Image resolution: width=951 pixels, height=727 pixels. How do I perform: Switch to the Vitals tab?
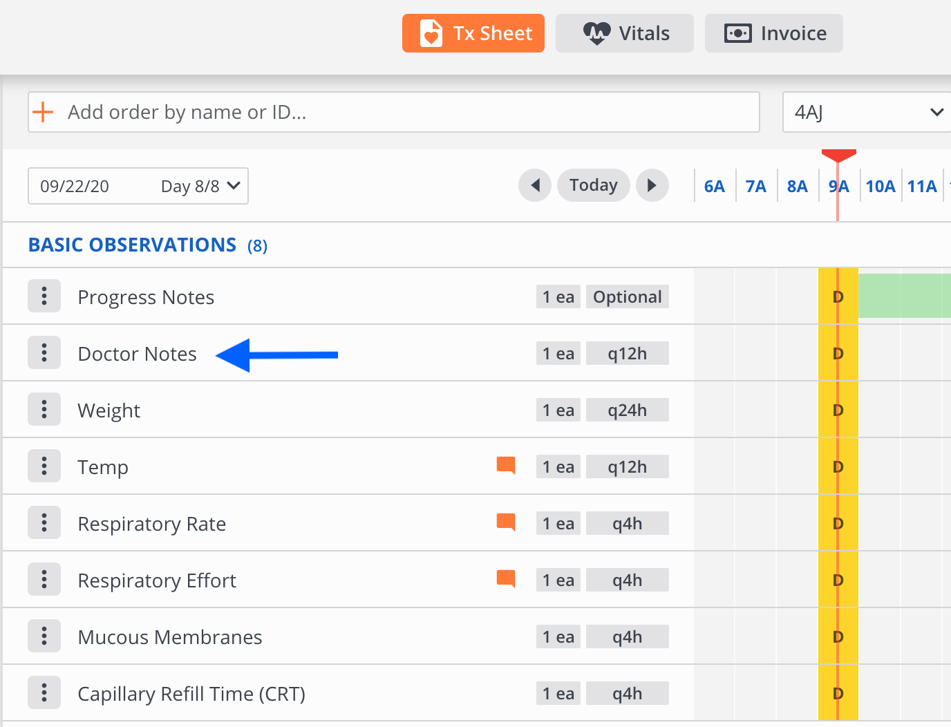click(625, 33)
